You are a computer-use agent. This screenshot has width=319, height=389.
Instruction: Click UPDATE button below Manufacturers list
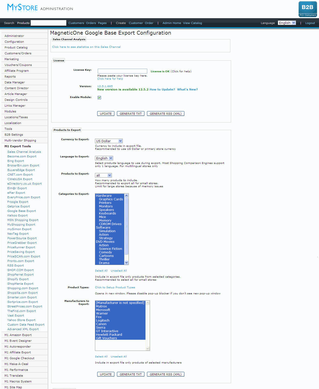(106, 374)
